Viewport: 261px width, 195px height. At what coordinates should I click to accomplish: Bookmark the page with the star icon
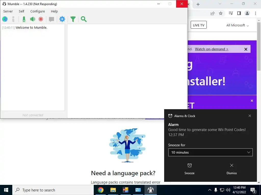(x=221, y=13)
